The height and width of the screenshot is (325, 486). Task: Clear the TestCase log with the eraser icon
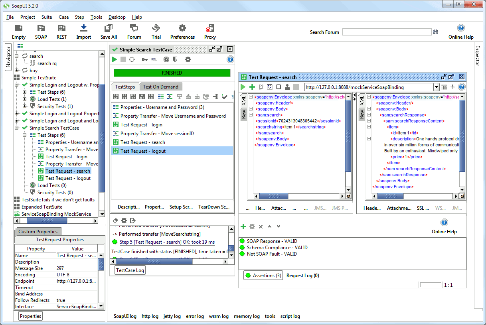coord(115,221)
